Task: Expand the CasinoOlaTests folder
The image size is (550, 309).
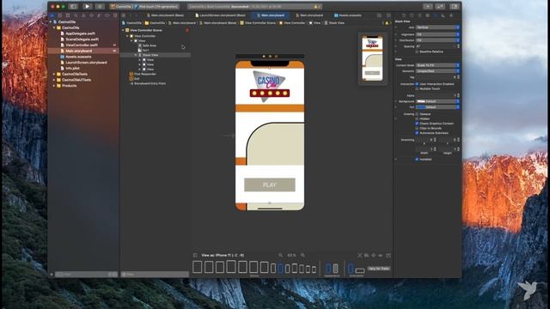Action: click(x=54, y=75)
